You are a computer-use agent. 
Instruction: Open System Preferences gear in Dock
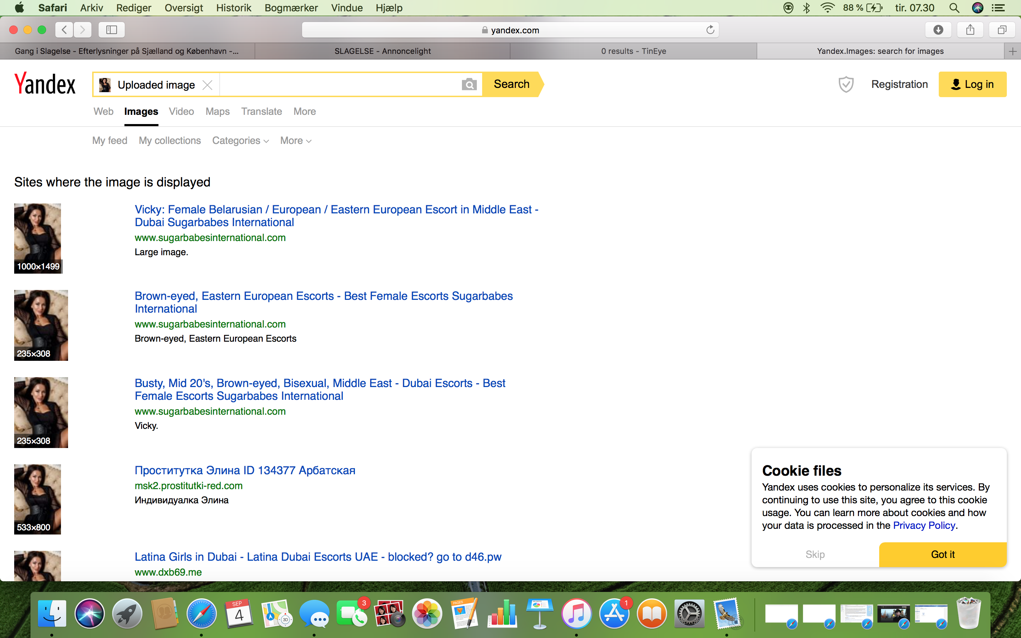689,613
